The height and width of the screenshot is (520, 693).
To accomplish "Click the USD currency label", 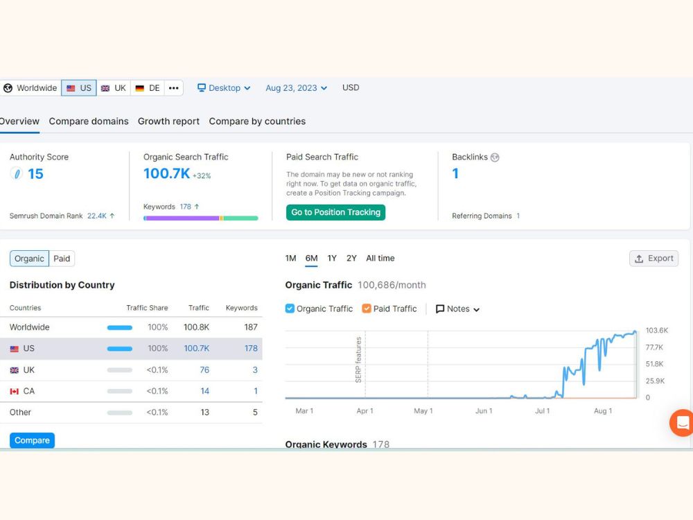I will coord(351,87).
